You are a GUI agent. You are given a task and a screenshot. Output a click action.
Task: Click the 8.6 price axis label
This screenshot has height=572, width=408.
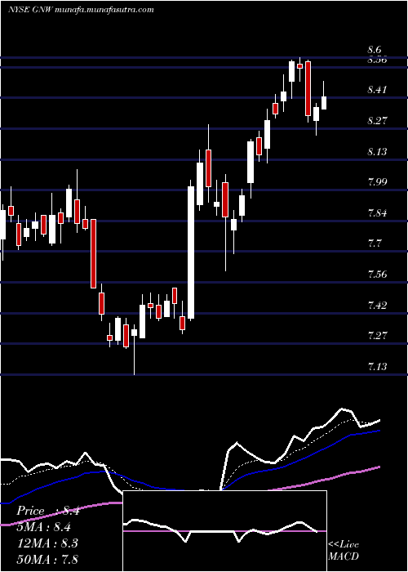tap(375, 50)
